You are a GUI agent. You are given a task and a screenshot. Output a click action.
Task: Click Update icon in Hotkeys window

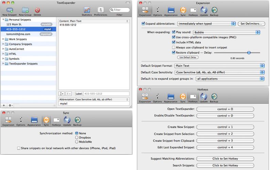pyautogui.click(x=204, y=97)
